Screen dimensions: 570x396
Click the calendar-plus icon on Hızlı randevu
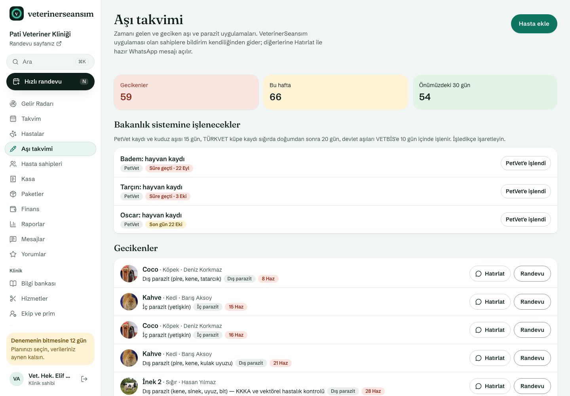coord(16,82)
